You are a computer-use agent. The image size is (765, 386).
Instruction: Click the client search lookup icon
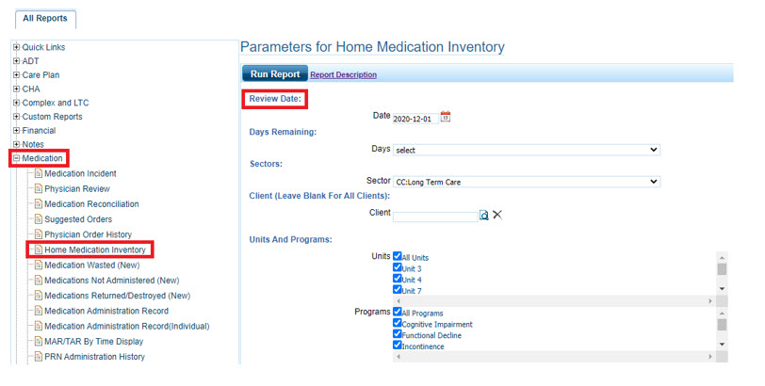click(483, 215)
